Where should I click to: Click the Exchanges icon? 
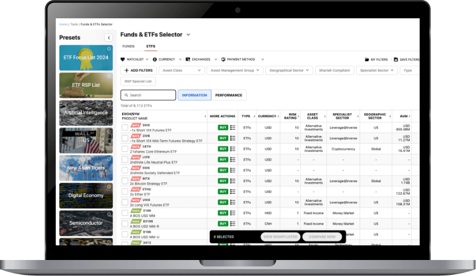click(x=188, y=59)
